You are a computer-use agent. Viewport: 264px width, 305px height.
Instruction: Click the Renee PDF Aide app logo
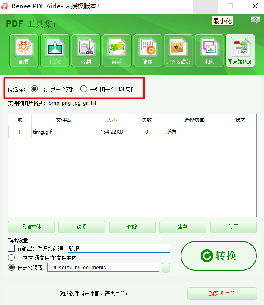tap(5, 6)
